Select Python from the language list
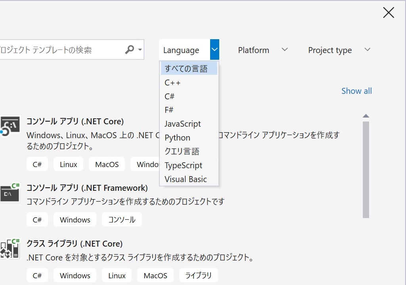The width and height of the screenshot is (406, 285). click(x=177, y=137)
